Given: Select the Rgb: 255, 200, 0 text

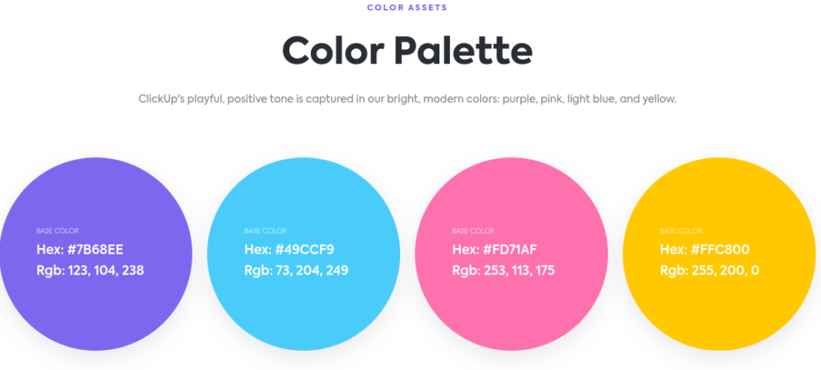Looking at the screenshot, I should (709, 270).
